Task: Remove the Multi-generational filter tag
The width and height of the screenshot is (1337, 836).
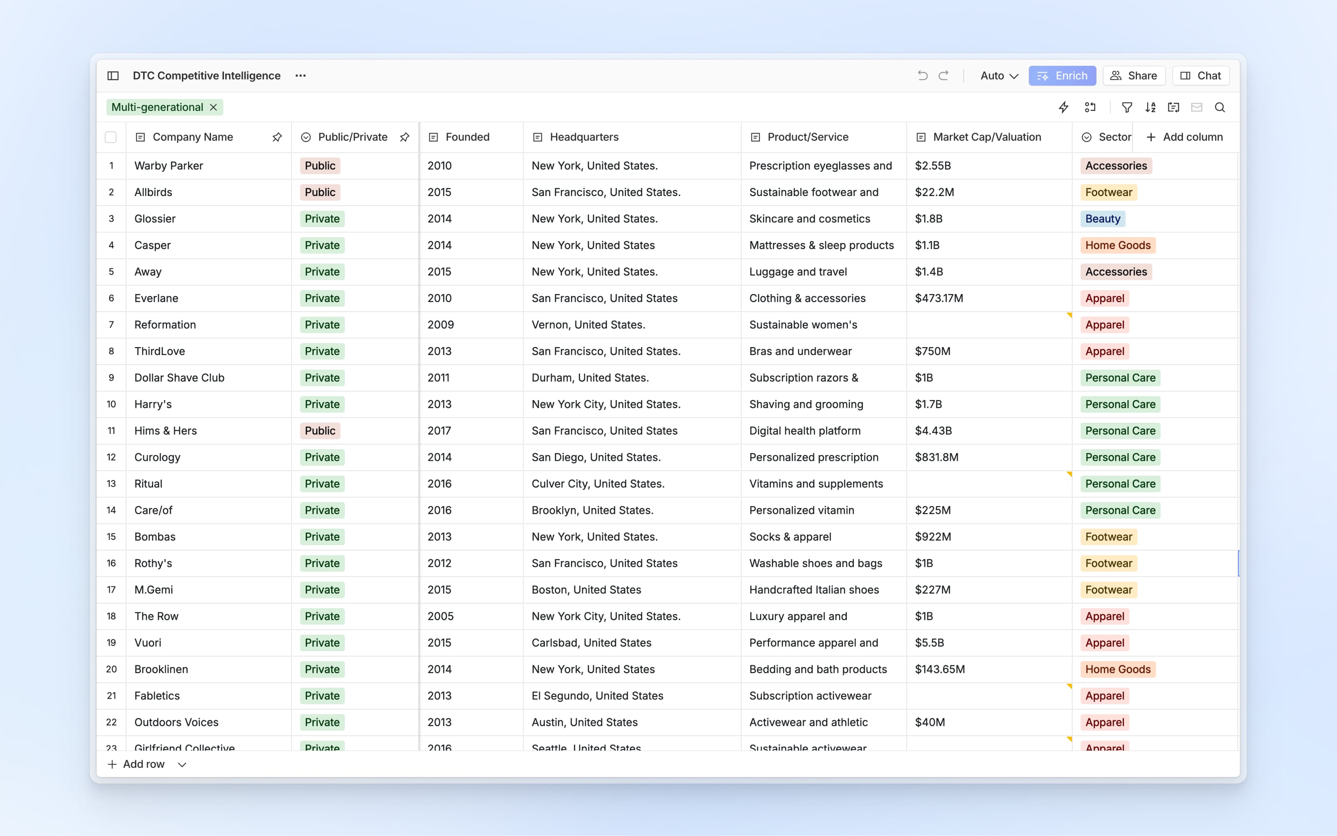Action: (x=214, y=107)
